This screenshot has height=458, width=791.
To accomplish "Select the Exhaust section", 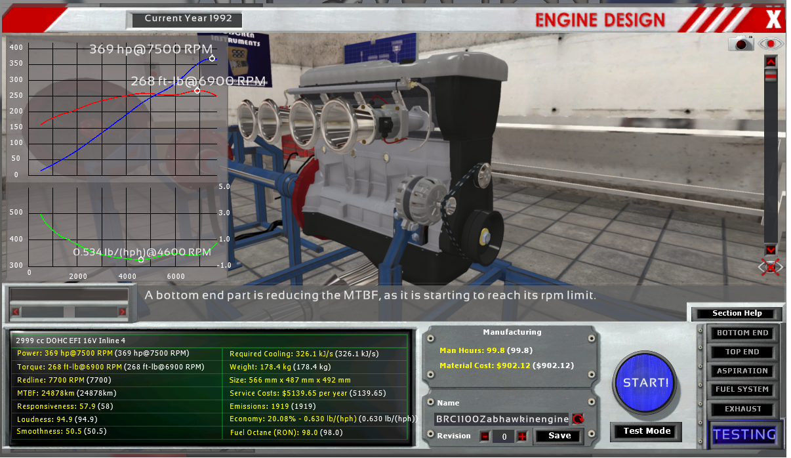I will coord(742,409).
